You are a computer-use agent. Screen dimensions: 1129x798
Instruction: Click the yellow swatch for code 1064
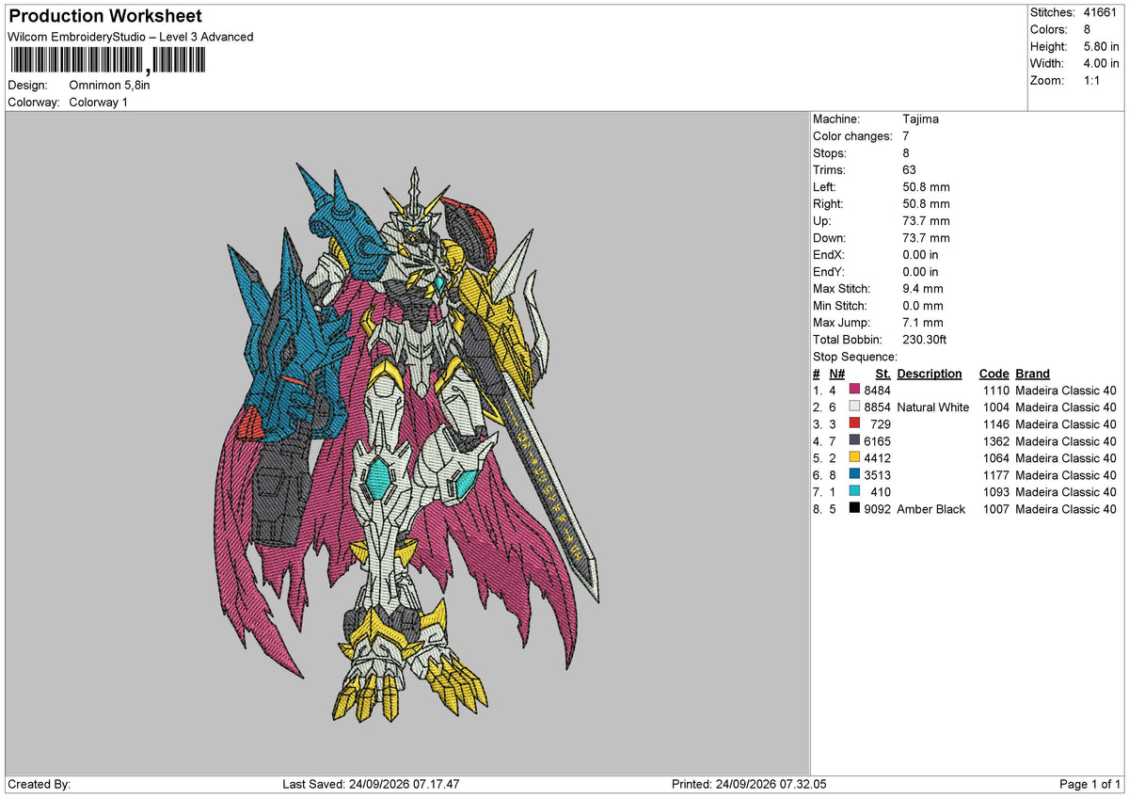coord(854,457)
